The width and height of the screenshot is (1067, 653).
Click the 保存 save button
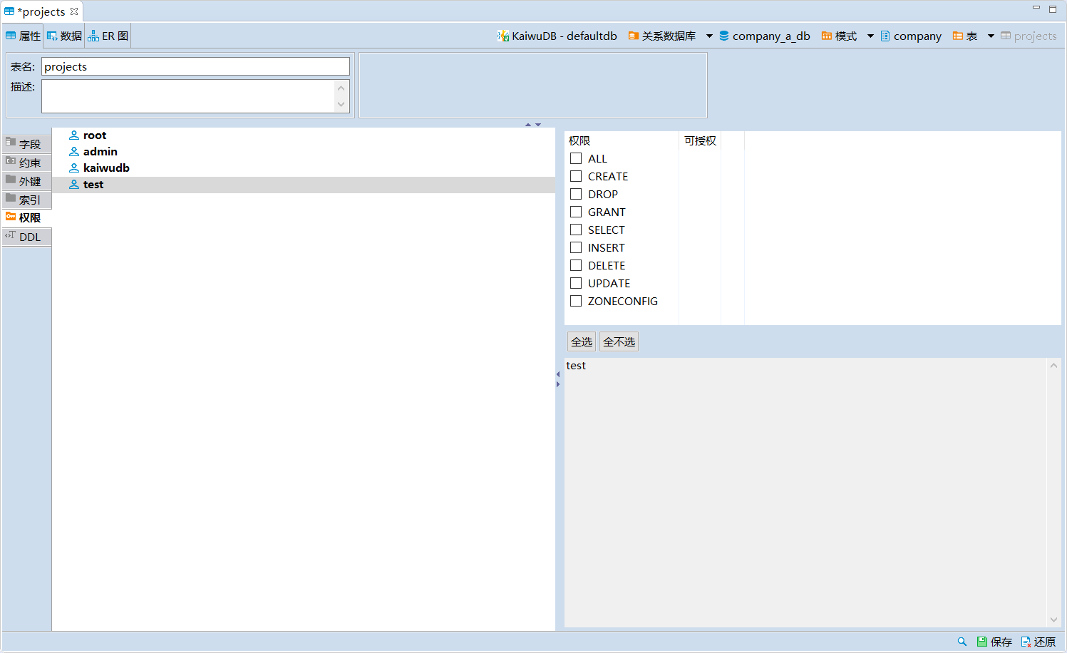tap(994, 642)
